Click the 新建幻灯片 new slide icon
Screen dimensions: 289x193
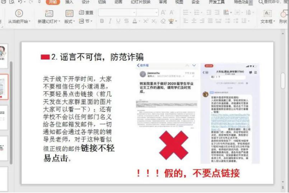click(x=49, y=14)
